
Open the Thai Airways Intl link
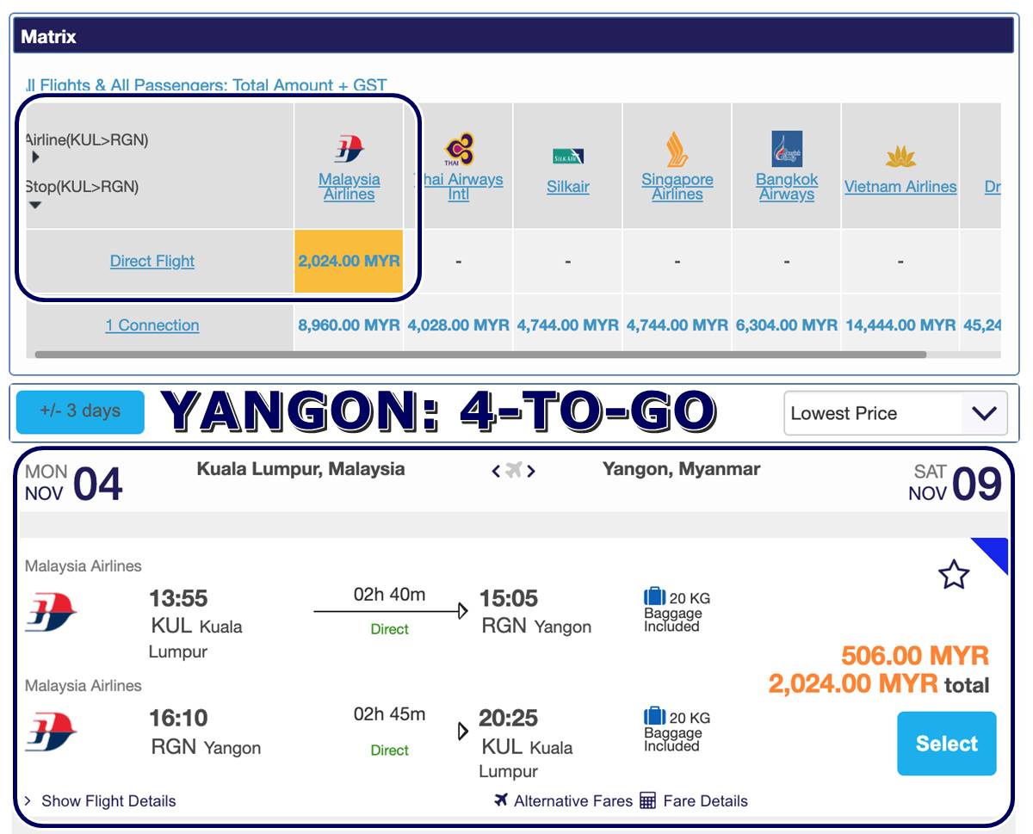click(x=460, y=187)
